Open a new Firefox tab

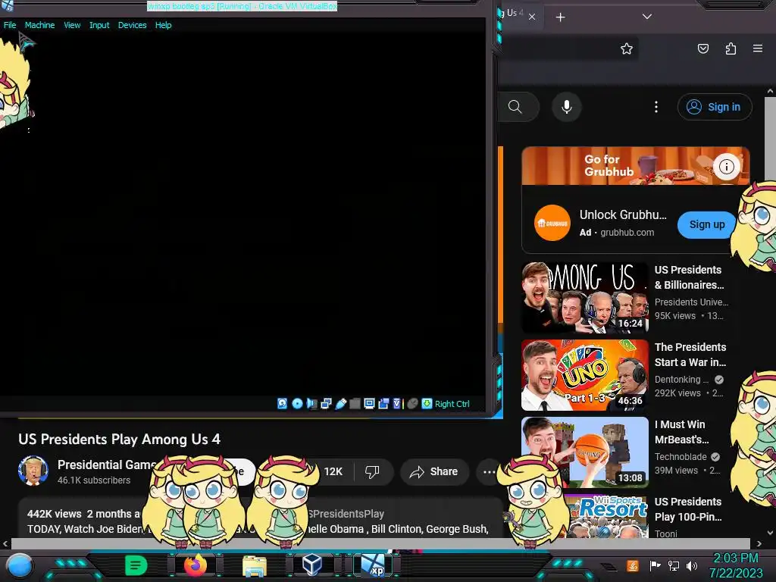point(560,17)
